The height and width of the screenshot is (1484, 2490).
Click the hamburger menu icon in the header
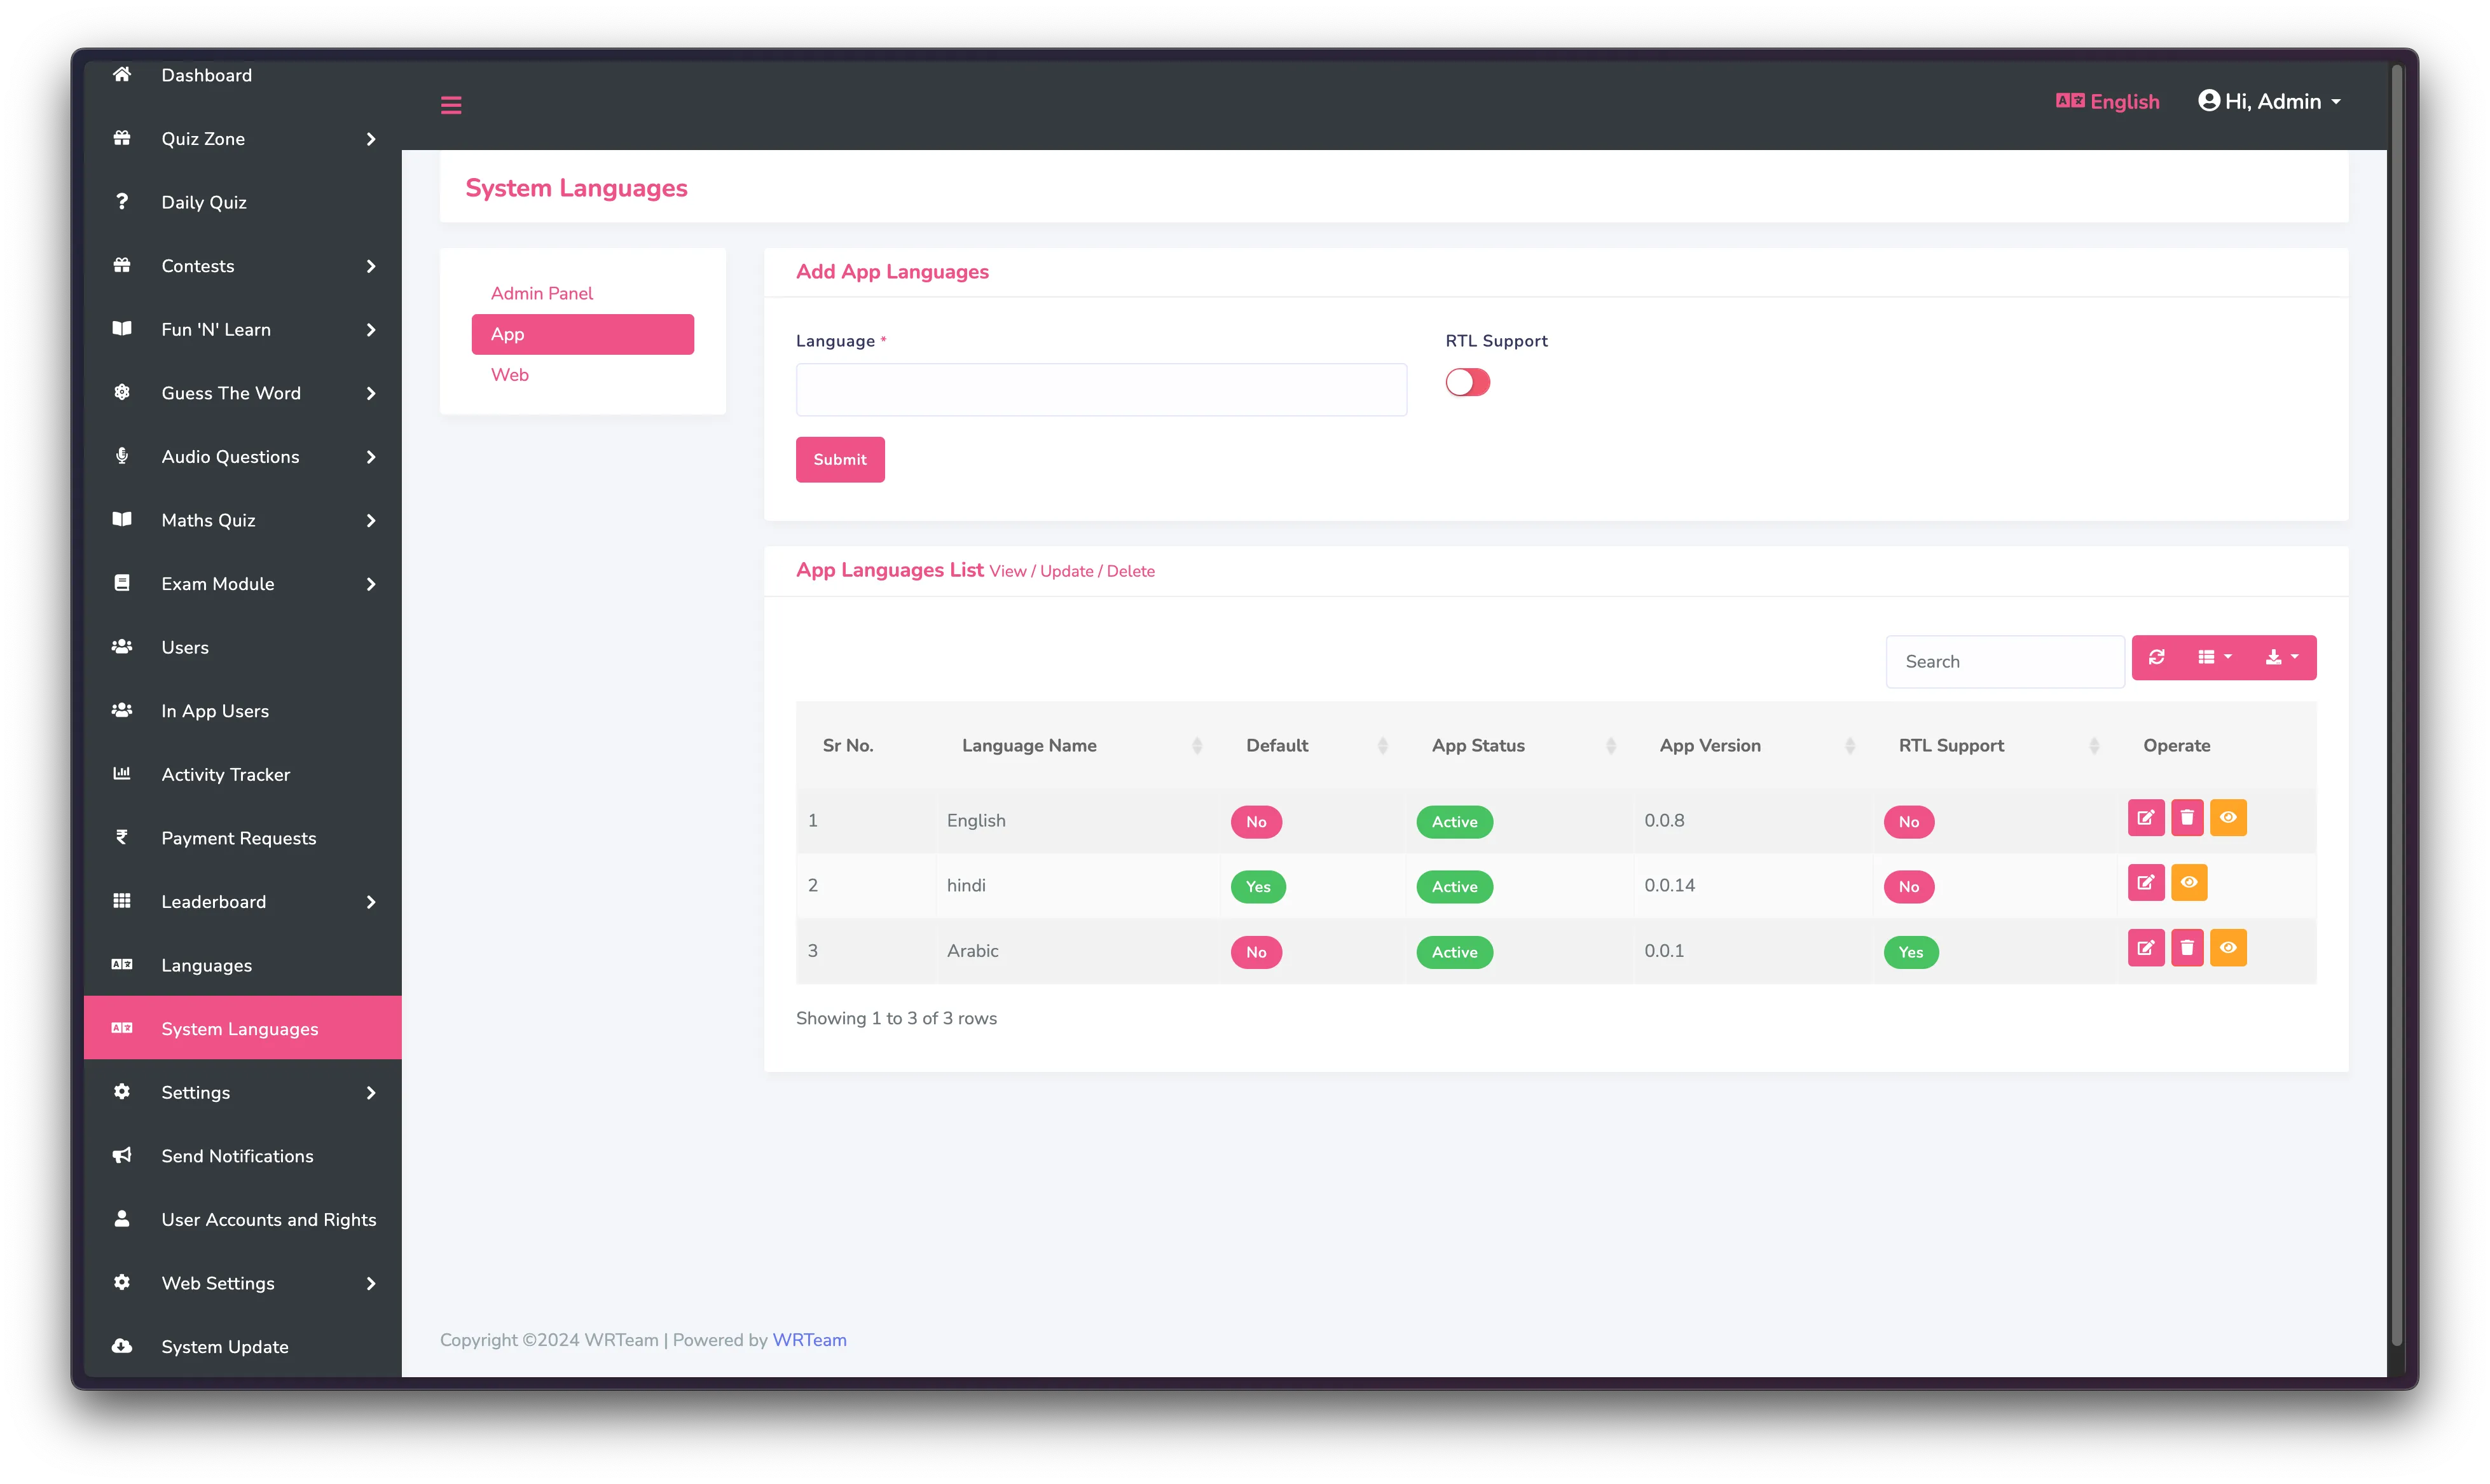[x=450, y=104]
